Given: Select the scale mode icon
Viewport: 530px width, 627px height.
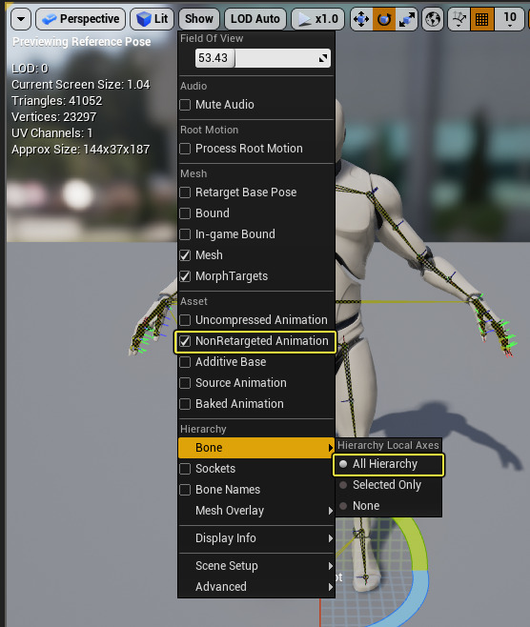Looking at the screenshot, I should click(x=406, y=19).
